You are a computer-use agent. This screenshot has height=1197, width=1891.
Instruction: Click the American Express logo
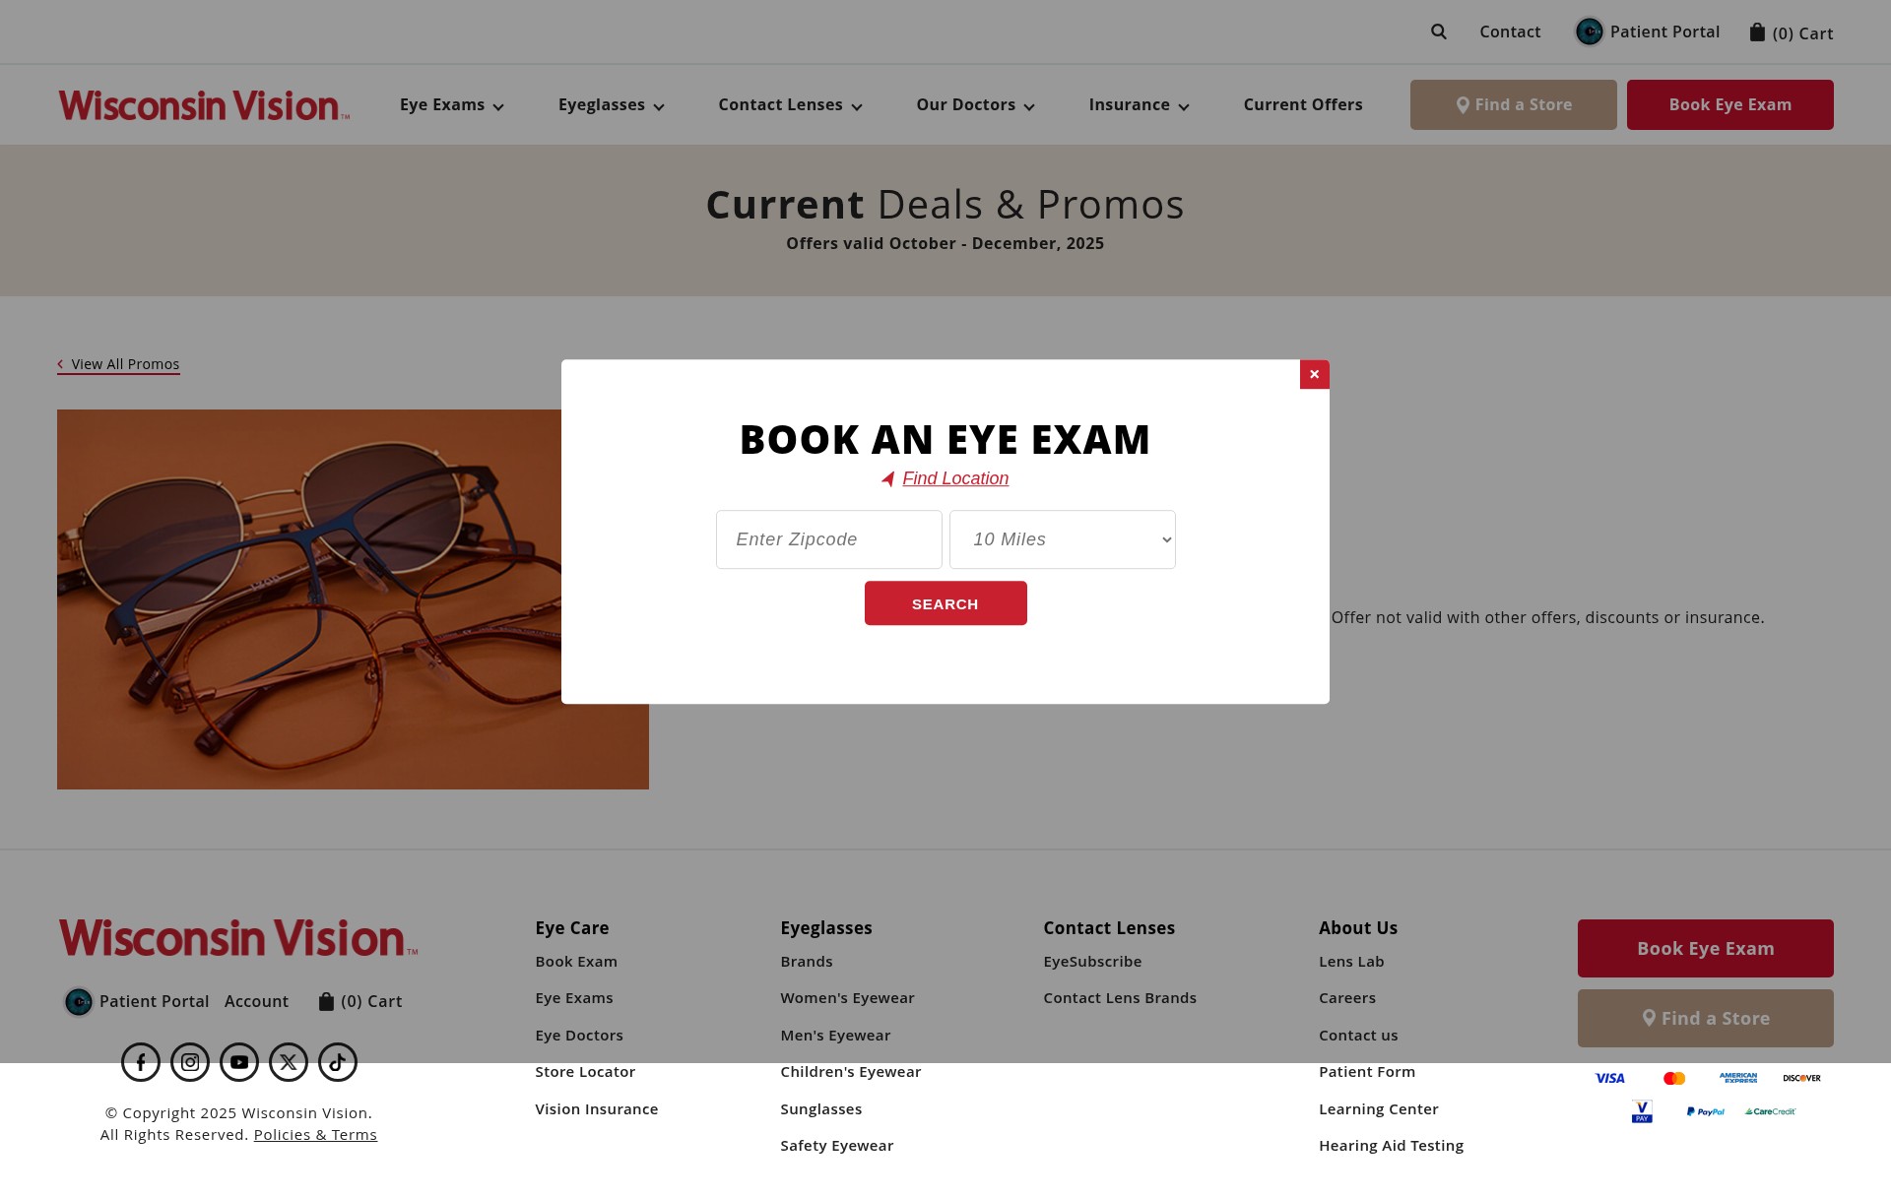coord(1738,1078)
